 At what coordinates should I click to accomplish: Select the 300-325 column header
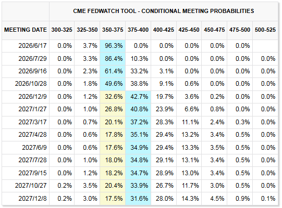click(62, 30)
